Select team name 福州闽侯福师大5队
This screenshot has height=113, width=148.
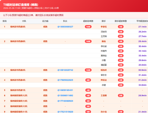click(x=19, y=106)
